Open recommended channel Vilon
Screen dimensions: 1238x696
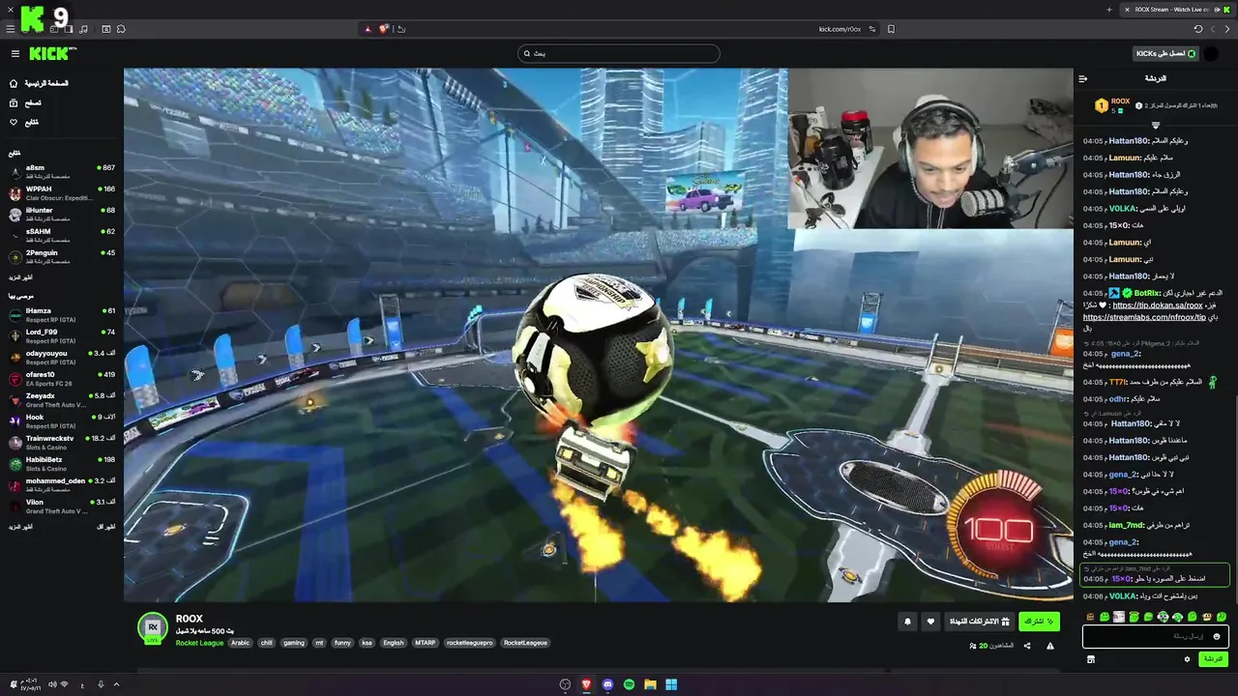tap(62, 506)
